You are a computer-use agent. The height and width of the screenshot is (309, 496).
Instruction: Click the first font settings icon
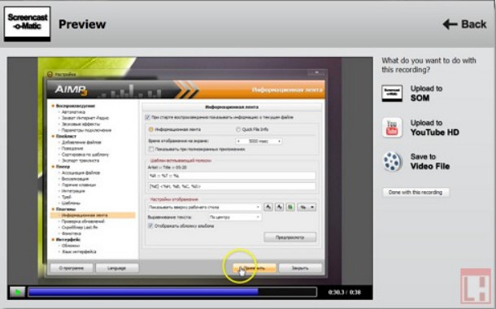[268, 207]
